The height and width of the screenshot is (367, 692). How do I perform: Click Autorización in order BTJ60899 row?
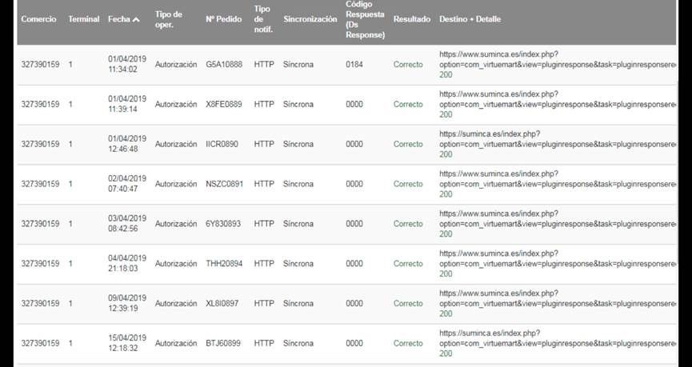tap(176, 343)
